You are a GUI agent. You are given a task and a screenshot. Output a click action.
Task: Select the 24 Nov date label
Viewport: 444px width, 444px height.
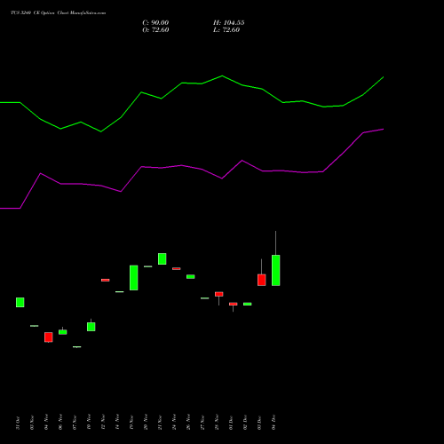(174, 423)
